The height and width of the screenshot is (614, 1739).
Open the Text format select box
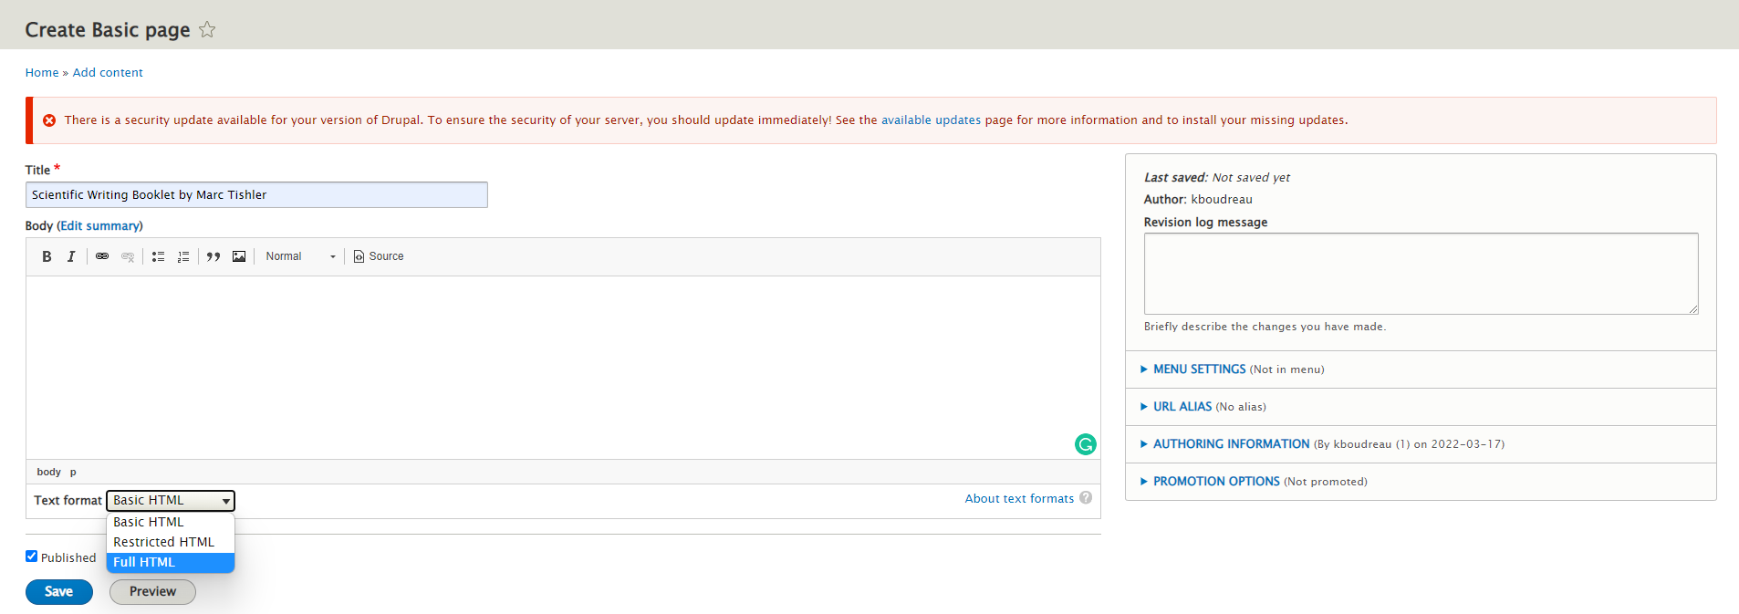click(171, 500)
